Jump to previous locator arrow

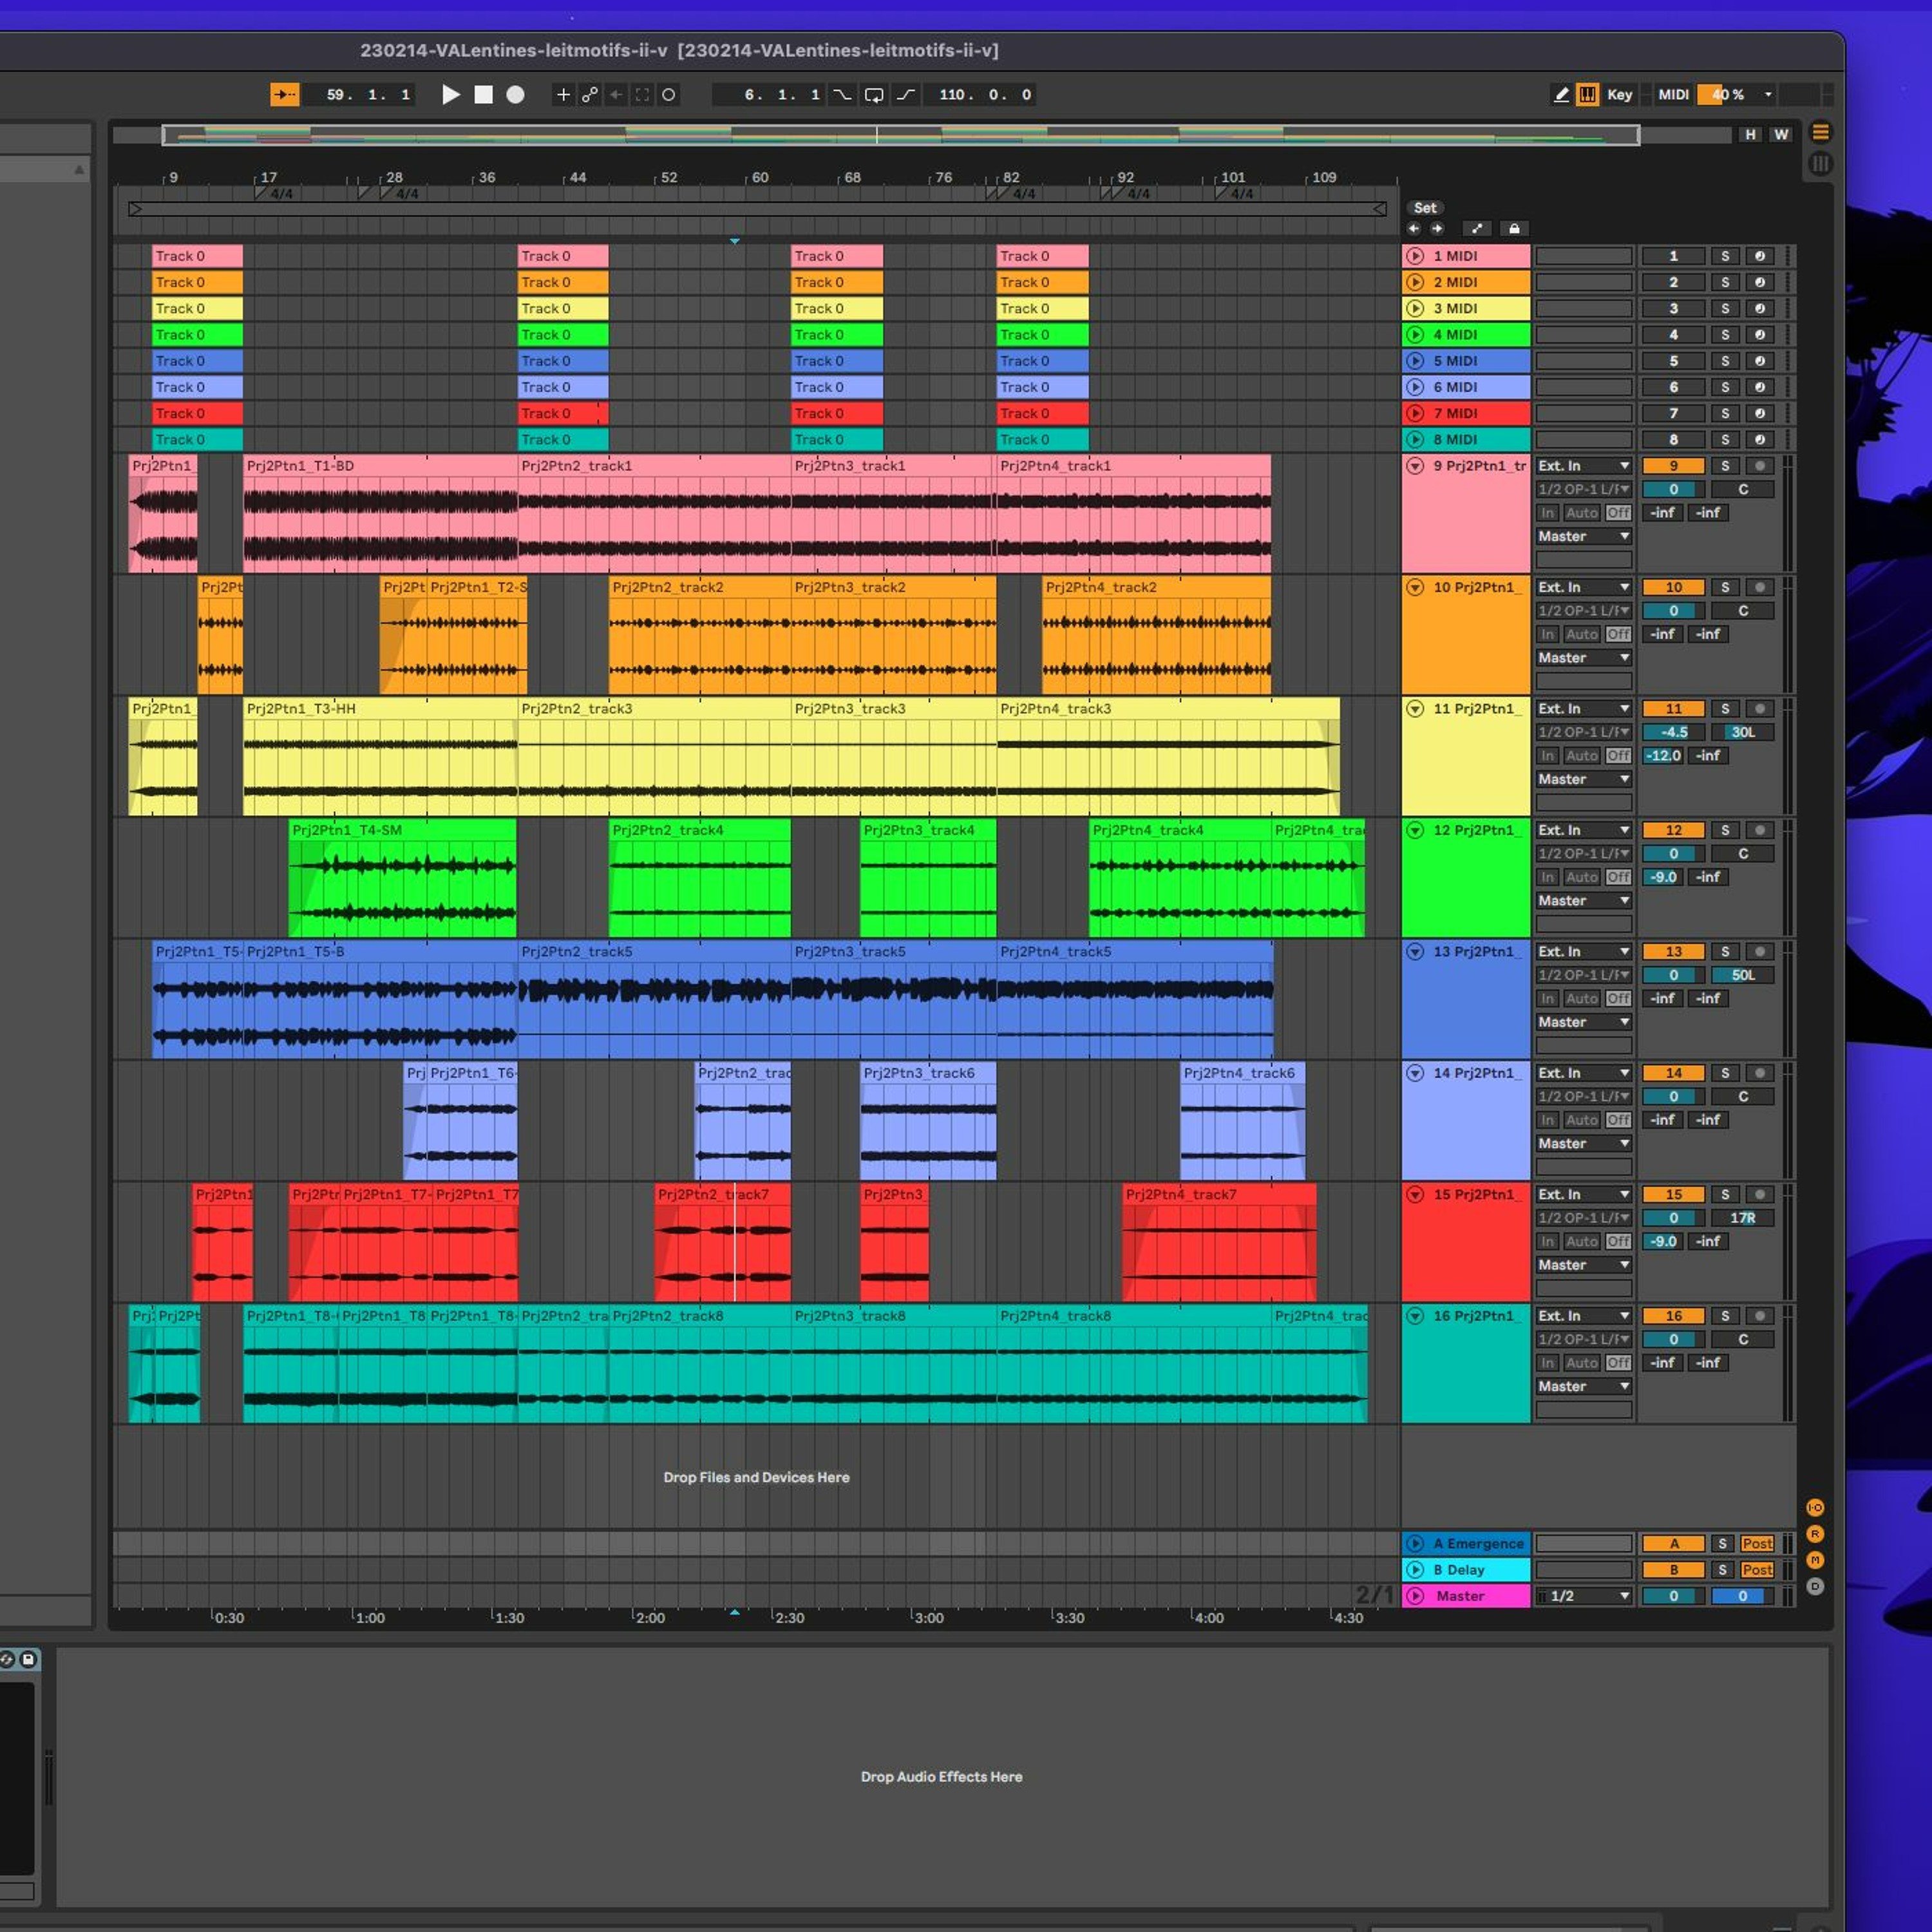point(1414,229)
